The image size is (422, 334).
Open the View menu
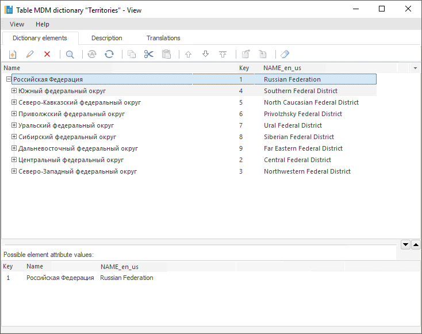tap(17, 24)
